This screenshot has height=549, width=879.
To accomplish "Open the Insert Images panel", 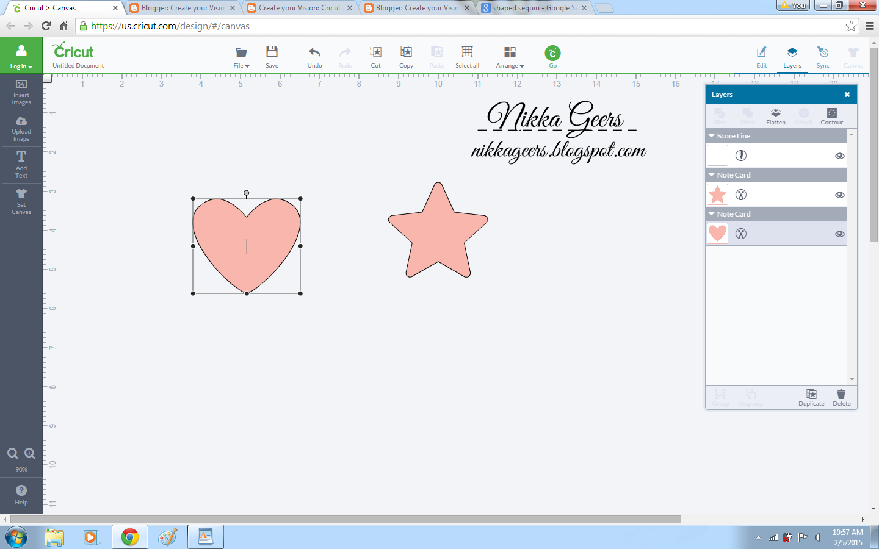I will [21, 93].
